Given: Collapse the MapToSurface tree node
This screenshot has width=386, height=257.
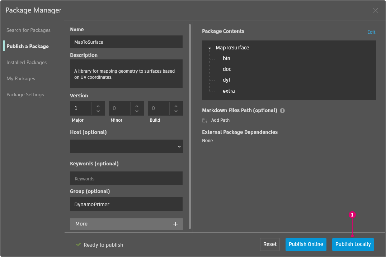Looking at the screenshot, I should point(210,48).
